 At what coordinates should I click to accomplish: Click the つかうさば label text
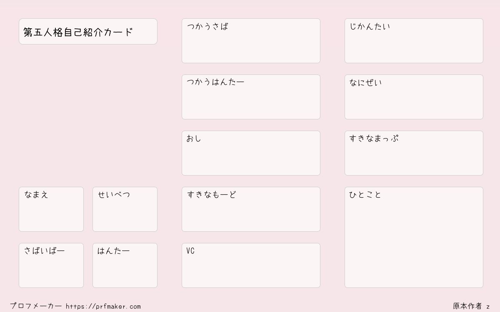coord(207,27)
